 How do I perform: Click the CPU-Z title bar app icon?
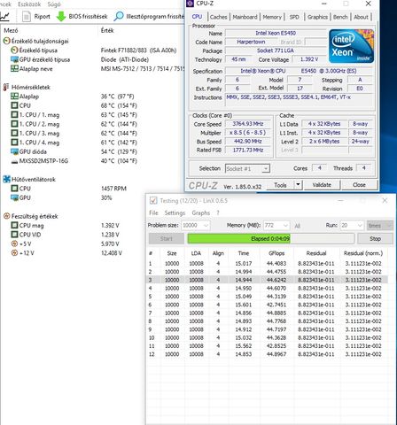(191, 4)
